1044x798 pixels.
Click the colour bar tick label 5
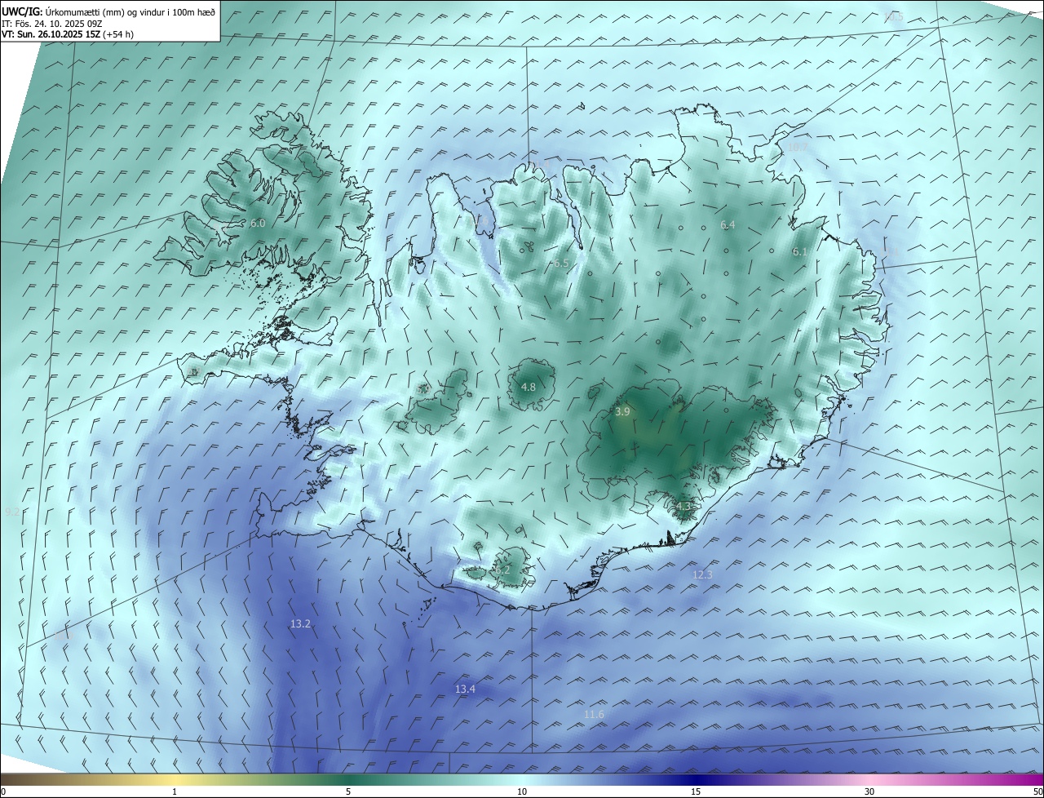click(348, 791)
